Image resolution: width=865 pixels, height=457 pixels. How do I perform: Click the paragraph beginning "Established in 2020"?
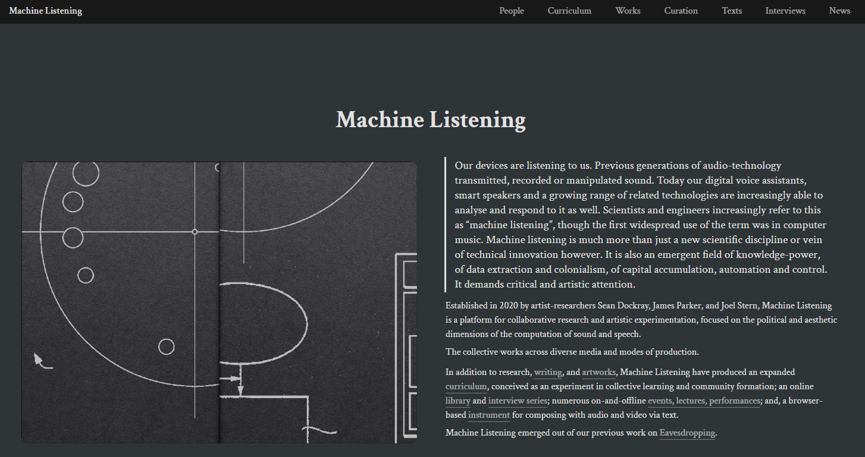point(640,320)
